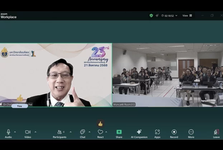Open the video options caret
The width and height of the screenshot is (223, 150).
coord(35,132)
